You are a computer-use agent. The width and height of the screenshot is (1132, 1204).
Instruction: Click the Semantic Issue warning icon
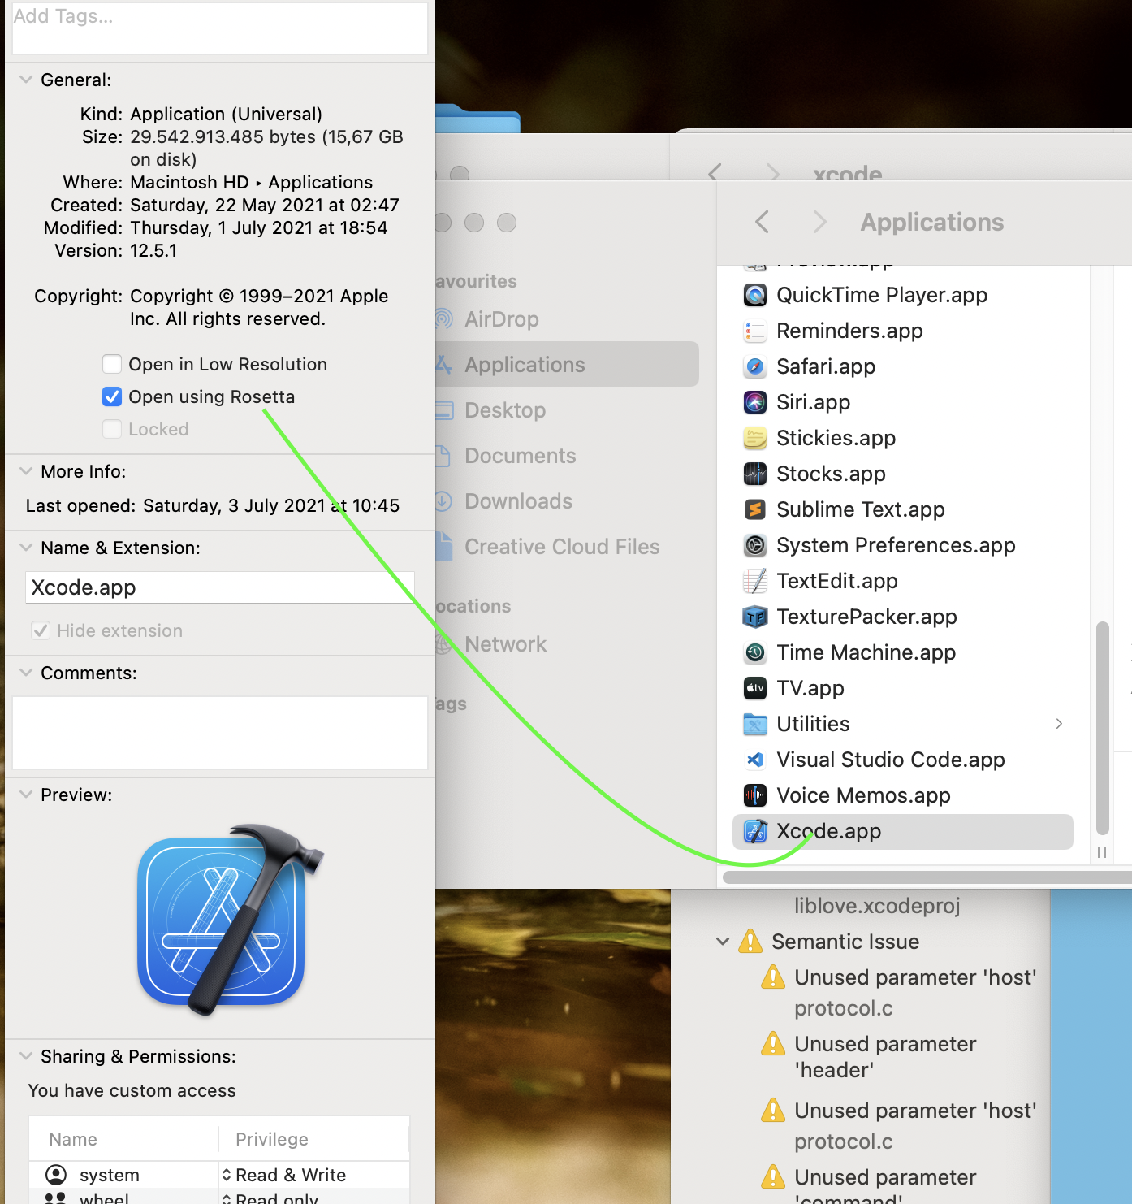750,942
